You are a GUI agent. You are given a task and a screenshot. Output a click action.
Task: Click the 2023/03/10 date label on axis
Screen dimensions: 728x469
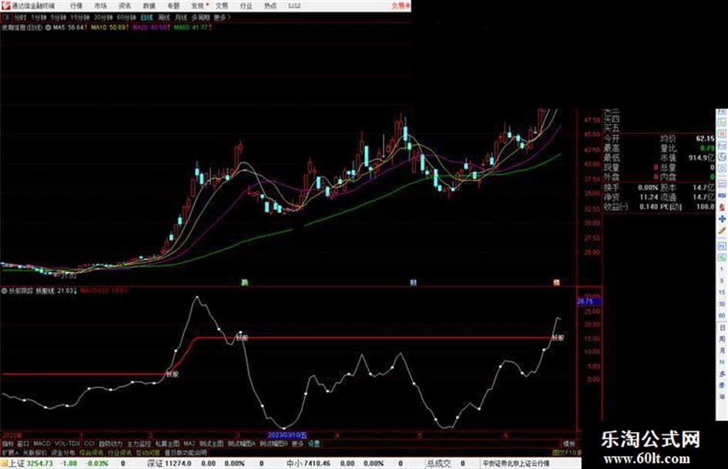[x=287, y=436]
